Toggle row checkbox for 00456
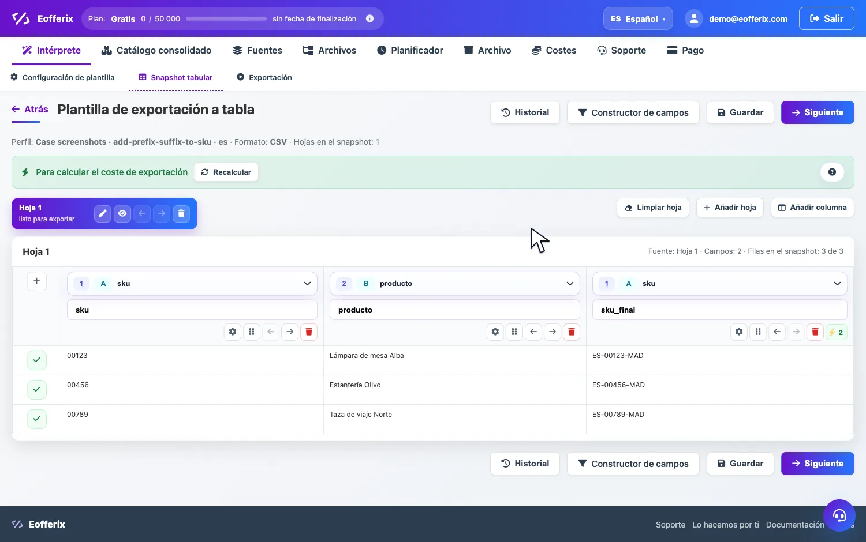 [36, 389]
